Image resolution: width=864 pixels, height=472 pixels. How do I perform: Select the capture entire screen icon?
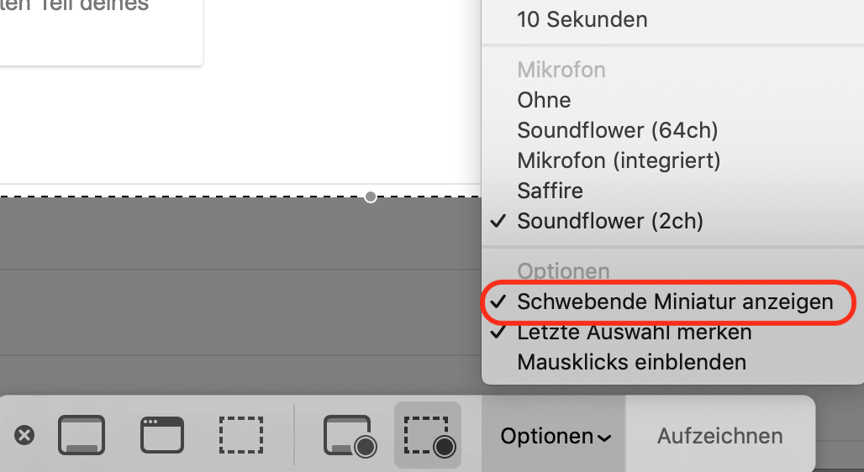(82, 435)
